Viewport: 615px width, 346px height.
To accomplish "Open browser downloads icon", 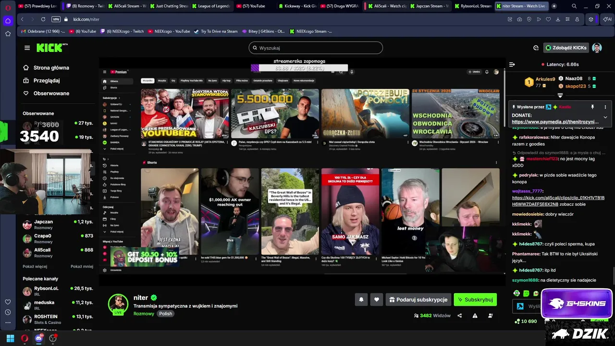I will (x=558, y=19).
